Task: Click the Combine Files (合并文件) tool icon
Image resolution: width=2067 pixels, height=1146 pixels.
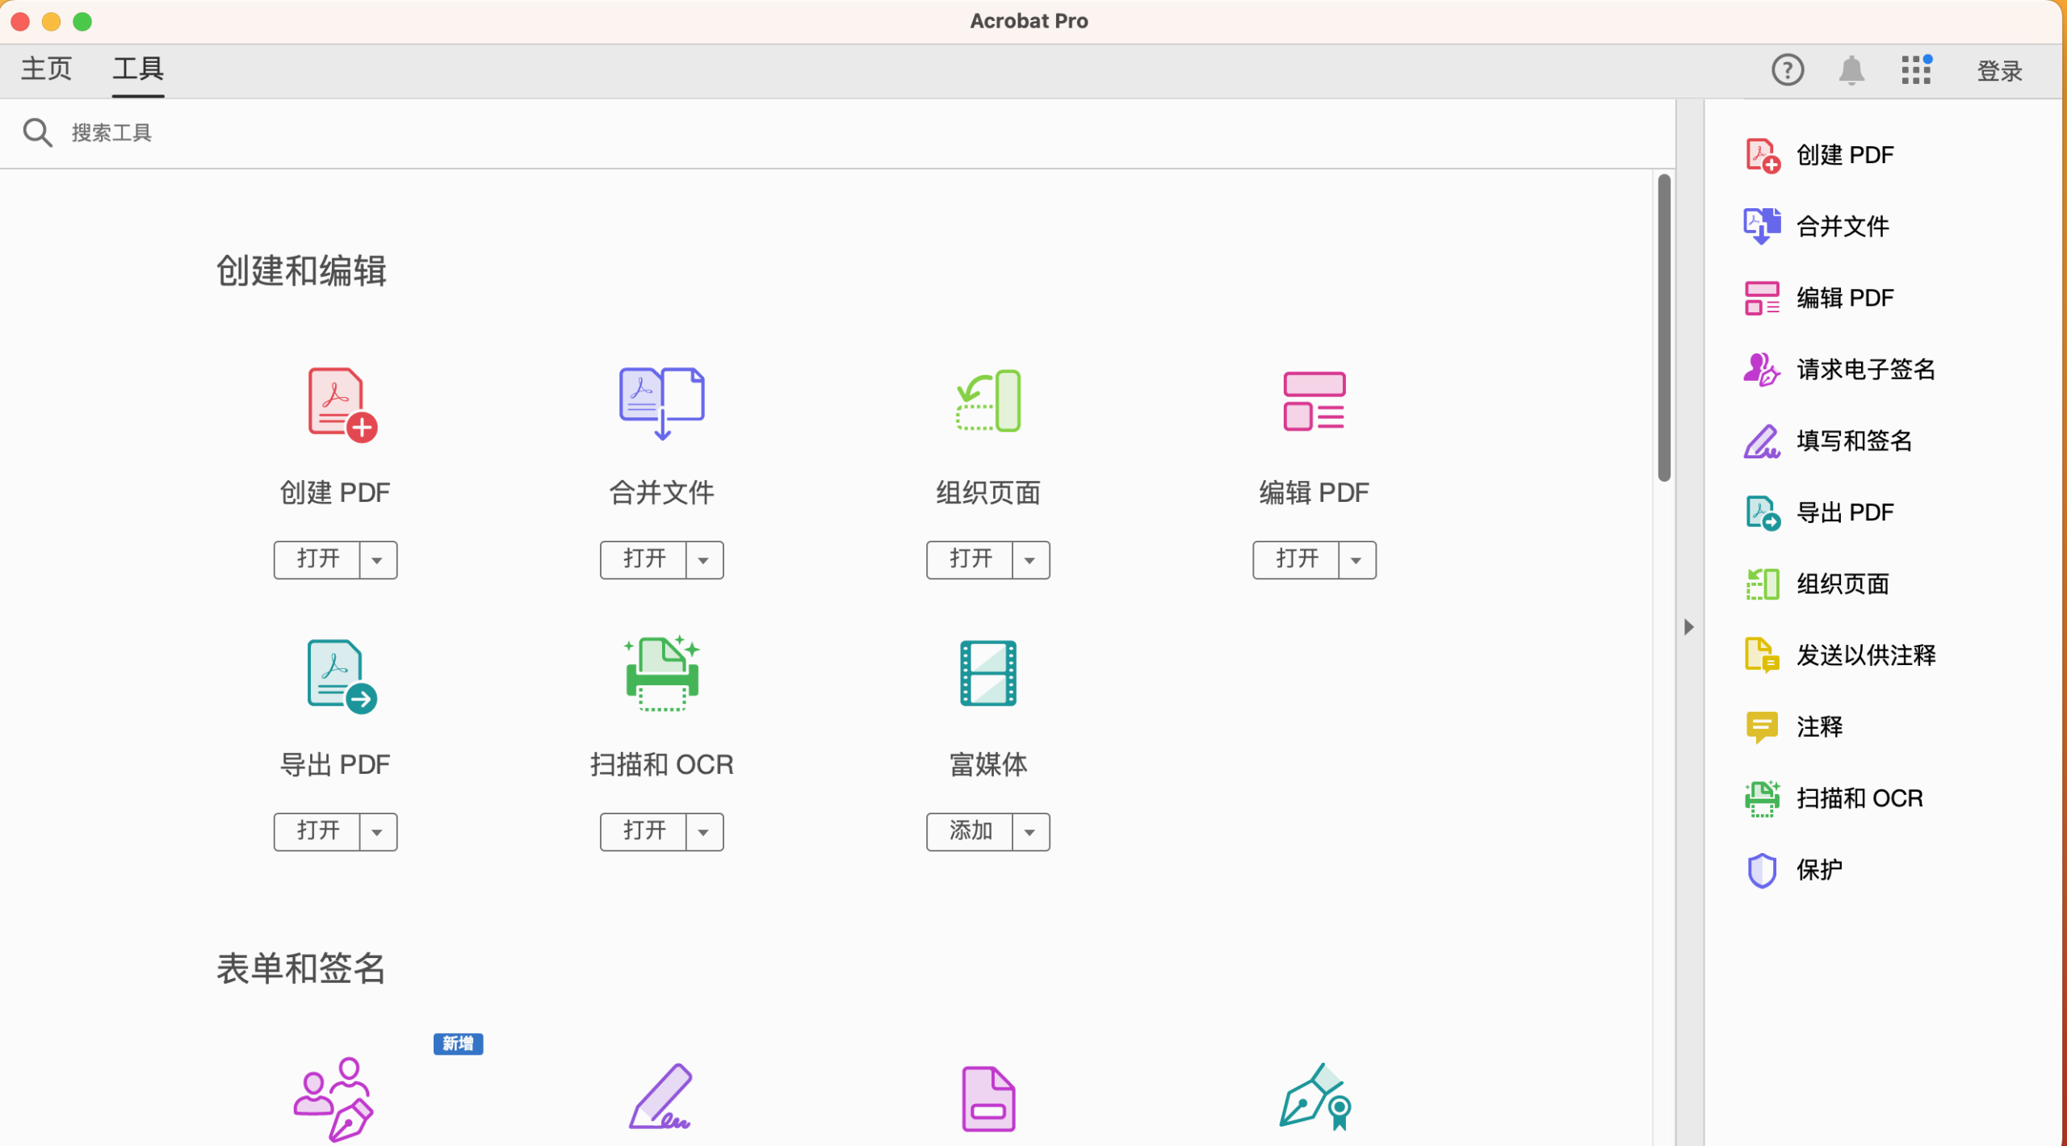Action: pos(661,402)
